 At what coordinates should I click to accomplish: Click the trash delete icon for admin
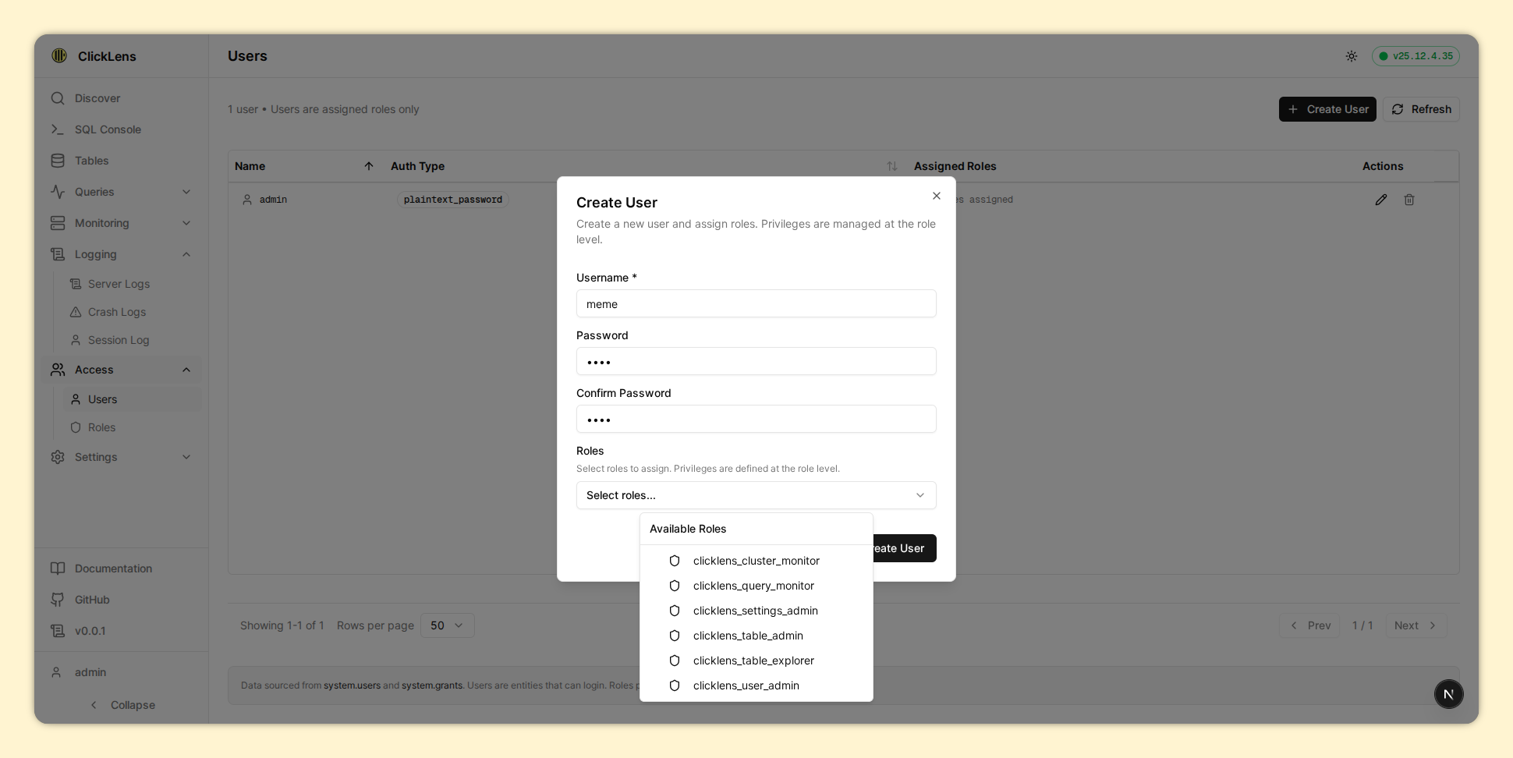click(x=1408, y=200)
